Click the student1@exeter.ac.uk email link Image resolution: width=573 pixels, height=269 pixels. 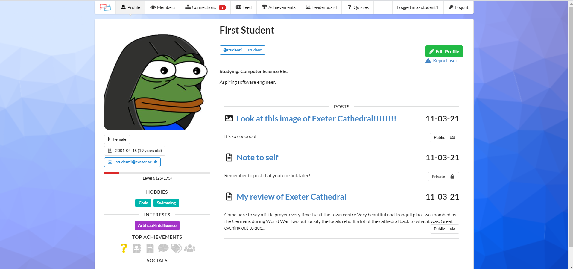coord(136,162)
